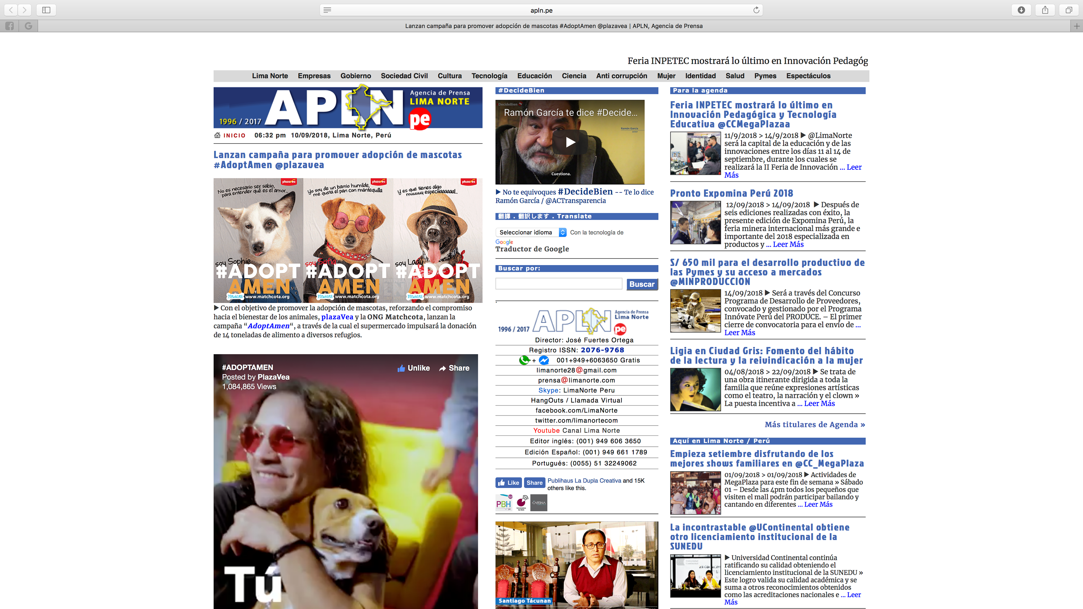The width and height of the screenshot is (1083, 609).
Task: Click the Buscar search button
Action: tap(642, 284)
